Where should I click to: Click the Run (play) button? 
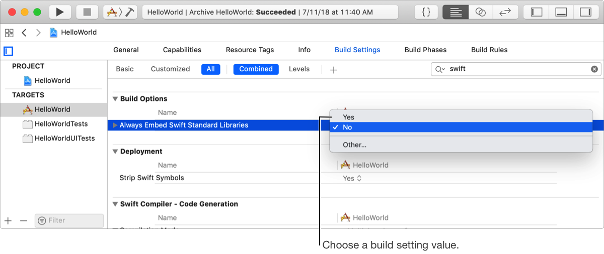tap(60, 12)
